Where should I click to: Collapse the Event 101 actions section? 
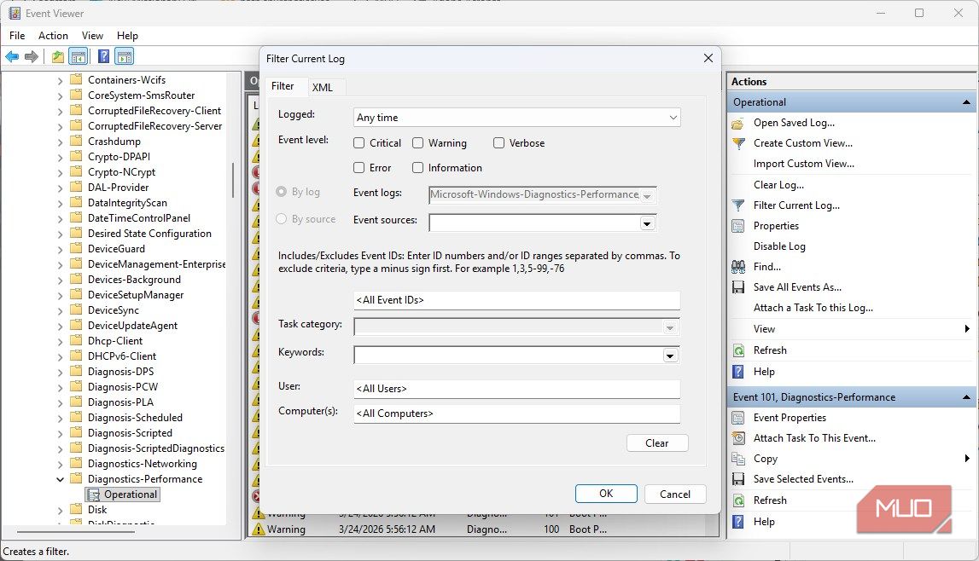pos(966,397)
